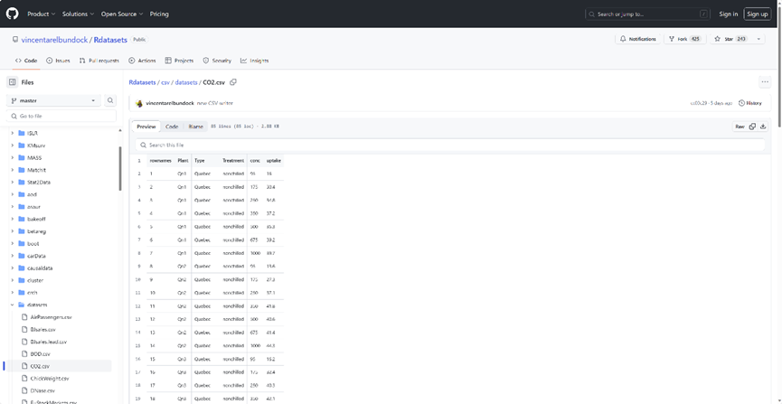This screenshot has width=782, height=404.
Task: Open the star lists dropdown arrow
Action: pyautogui.click(x=758, y=39)
